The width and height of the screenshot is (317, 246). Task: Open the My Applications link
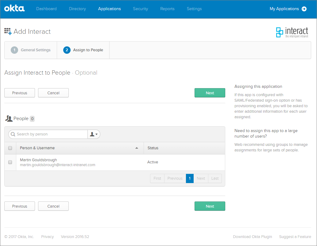pos(284,9)
